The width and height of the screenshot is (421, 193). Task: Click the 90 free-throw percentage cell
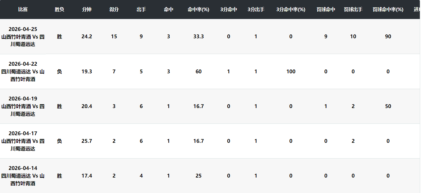point(388,36)
